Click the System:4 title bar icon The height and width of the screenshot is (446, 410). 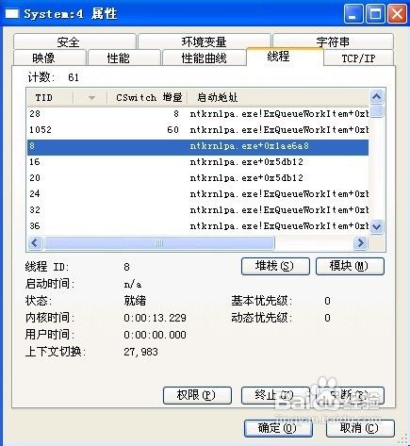(12, 14)
